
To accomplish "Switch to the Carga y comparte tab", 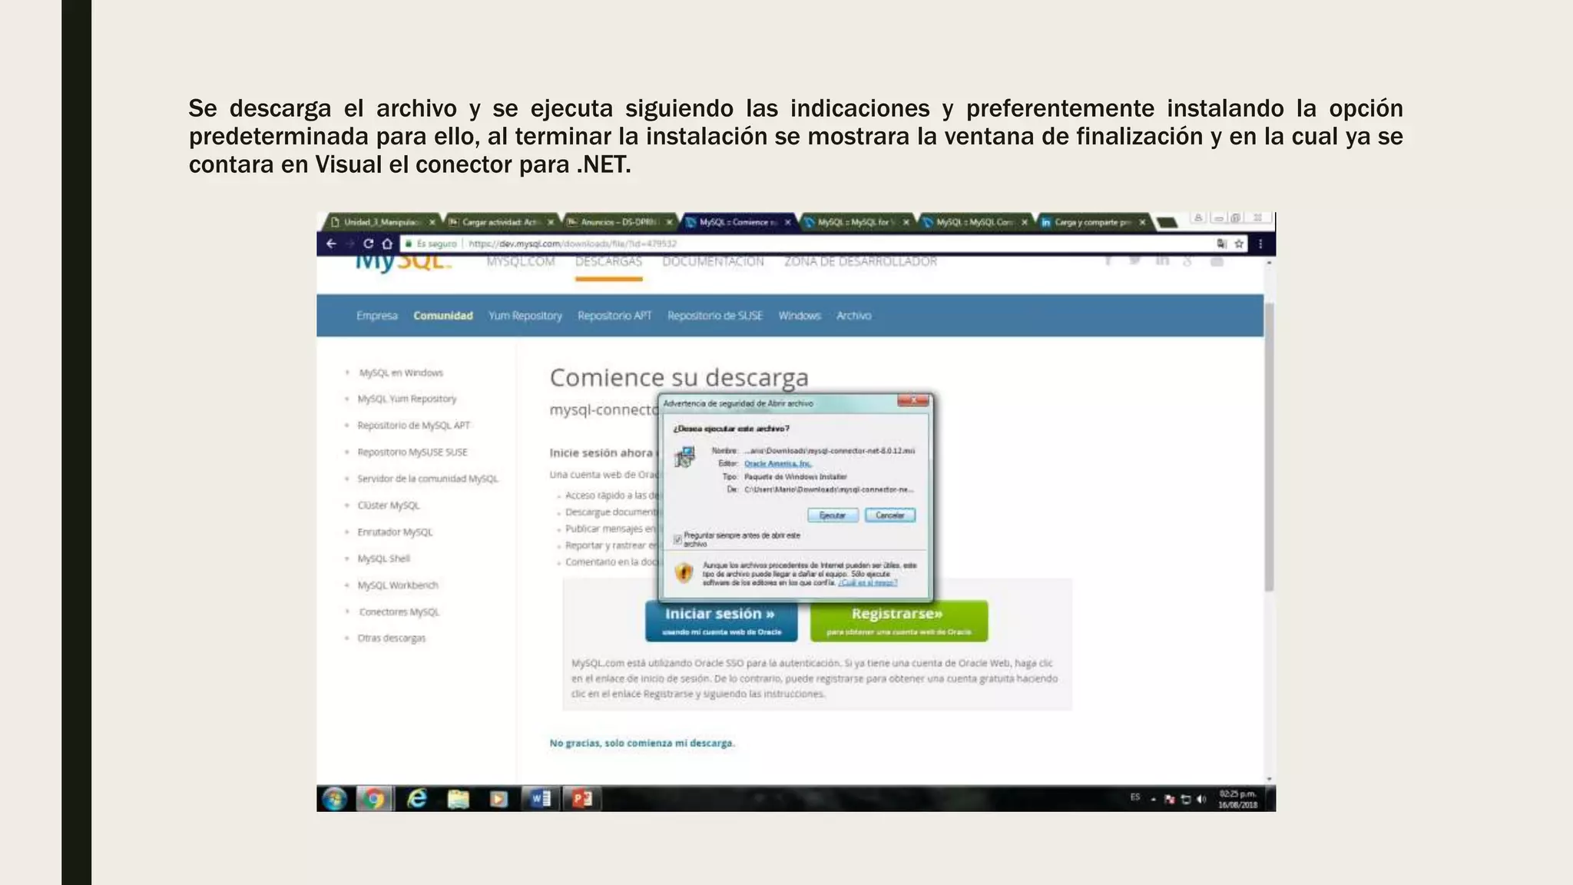I will tap(1092, 222).
